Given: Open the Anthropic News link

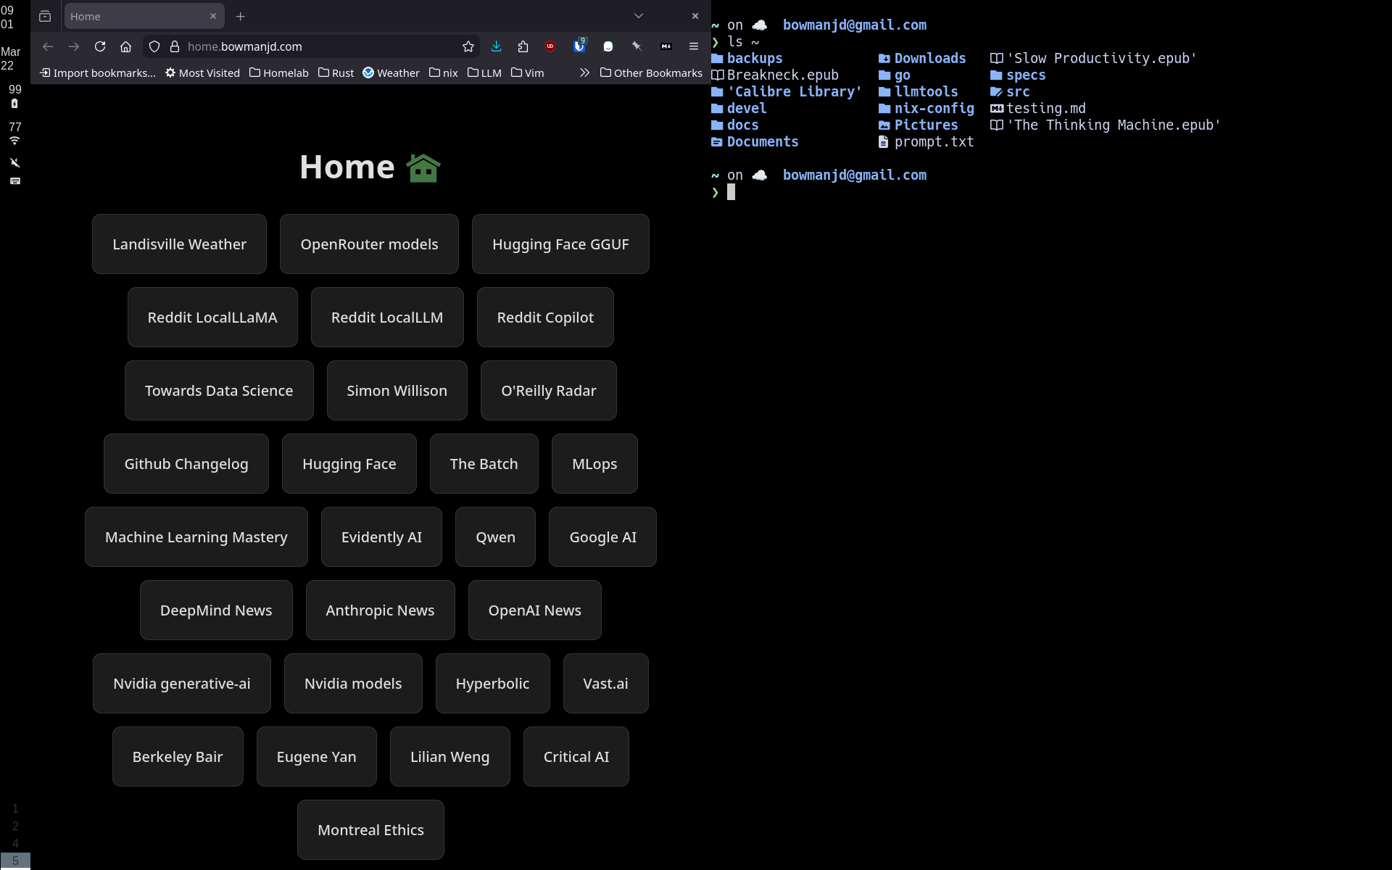Looking at the screenshot, I should [x=380, y=610].
